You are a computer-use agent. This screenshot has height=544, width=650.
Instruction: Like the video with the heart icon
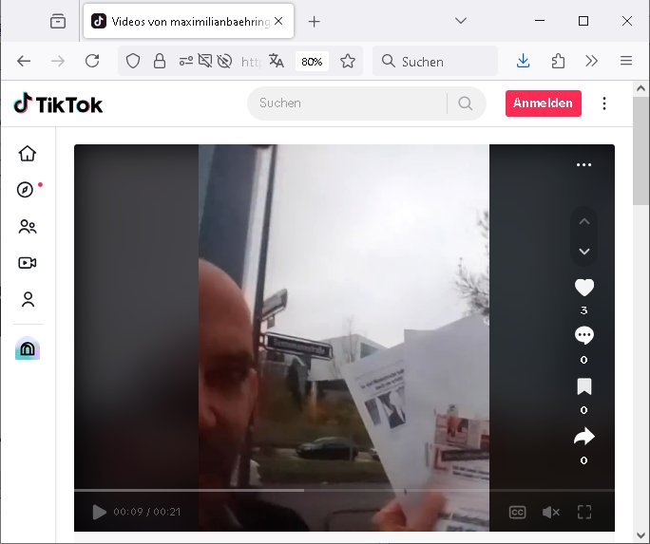(584, 288)
